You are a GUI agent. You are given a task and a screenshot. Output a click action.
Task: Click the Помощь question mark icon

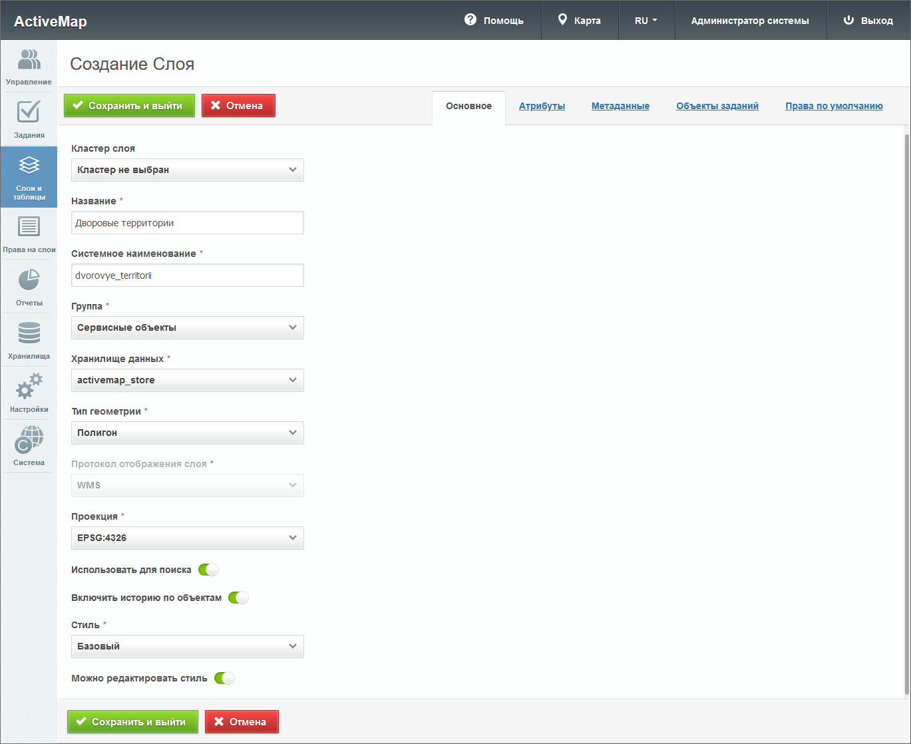pos(470,20)
